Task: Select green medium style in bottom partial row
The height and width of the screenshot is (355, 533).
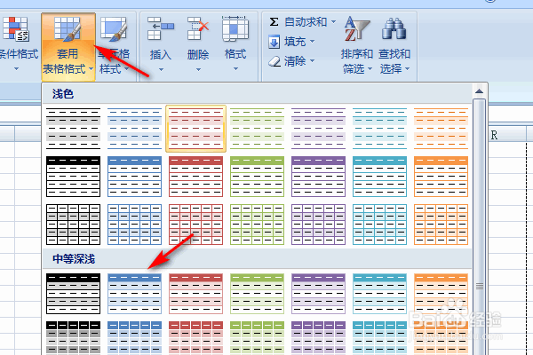Action: pyautogui.click(x=257, y=337)
